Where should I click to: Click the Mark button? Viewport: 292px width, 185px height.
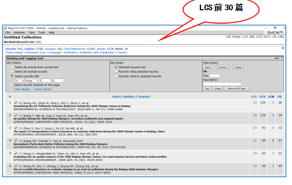[x=208, y=67]
